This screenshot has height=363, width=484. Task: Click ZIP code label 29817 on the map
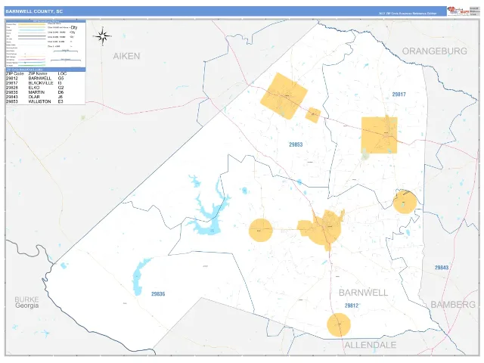(x=399, y=95)
